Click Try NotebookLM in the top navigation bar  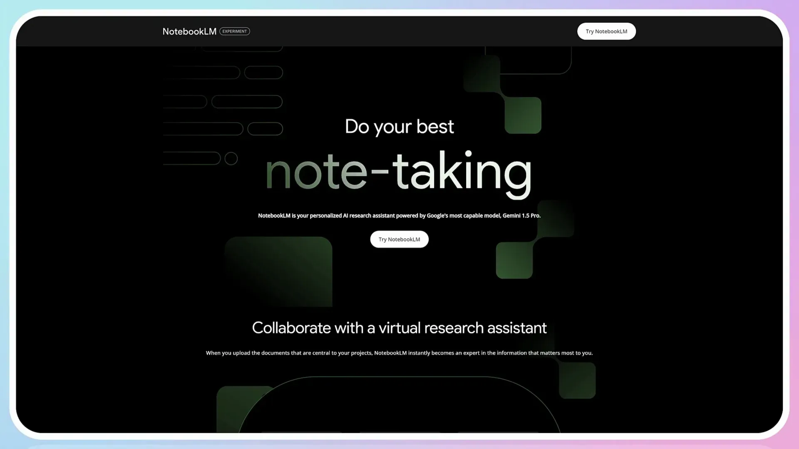coord(606,31)
